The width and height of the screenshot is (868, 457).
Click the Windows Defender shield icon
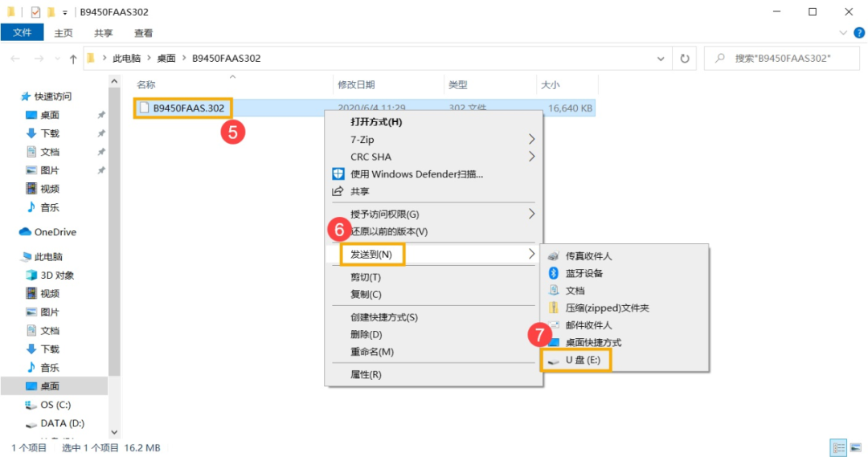click(338, 173)
